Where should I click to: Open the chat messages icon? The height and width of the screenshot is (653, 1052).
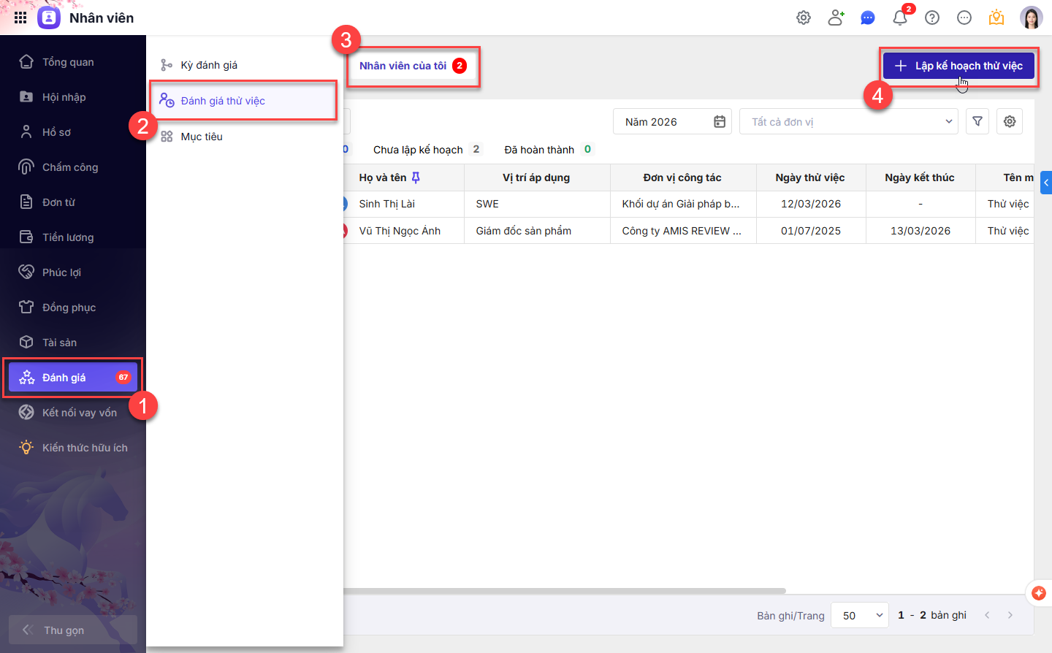point(868,18)
